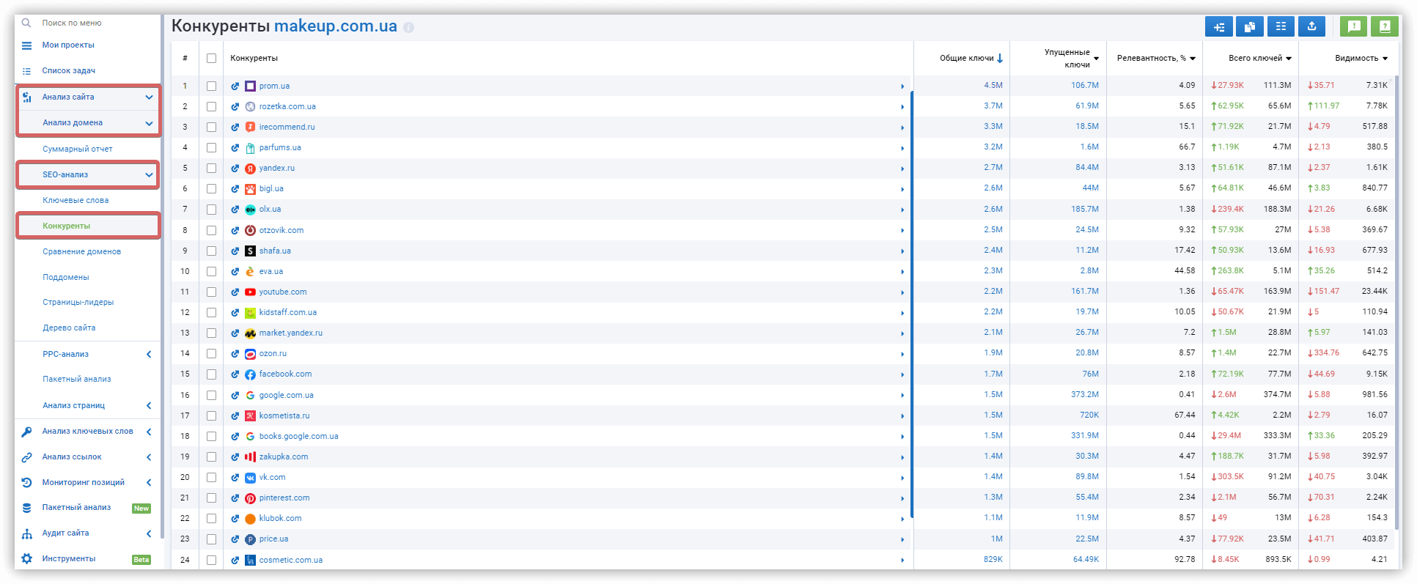This screenshot has height=584, width=1417.
Task: Open Релевантность, % column dropdown
Action: tap(1193, 59)
